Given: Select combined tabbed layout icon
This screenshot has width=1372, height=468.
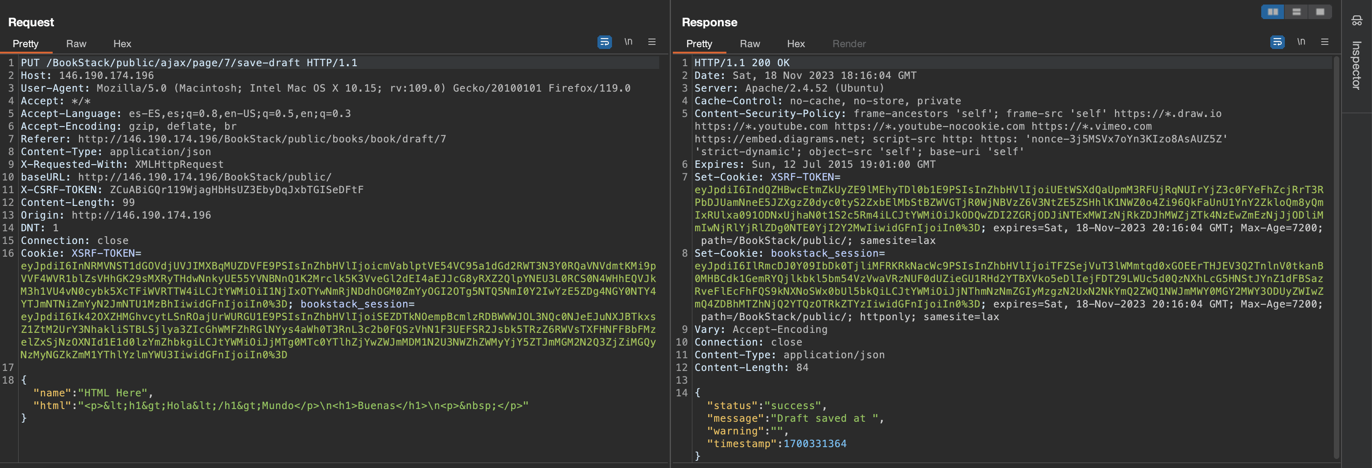Looking at the screenshot, I should point(1320,12).
